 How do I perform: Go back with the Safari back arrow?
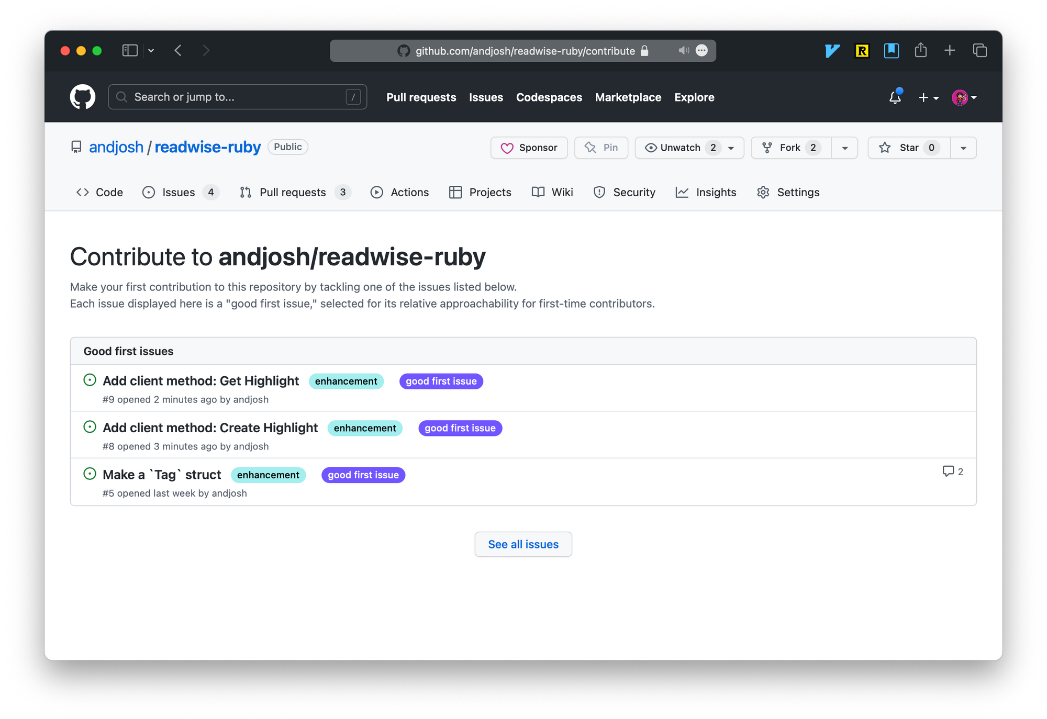(178, 51)
